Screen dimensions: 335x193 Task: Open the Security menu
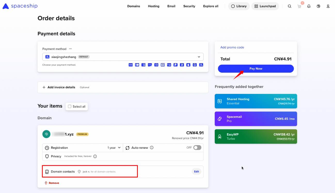point(189,6)
